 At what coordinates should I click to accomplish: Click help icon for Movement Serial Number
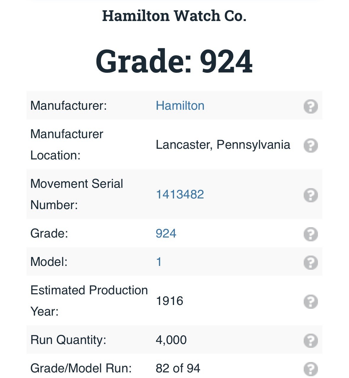tap(311, 195)
